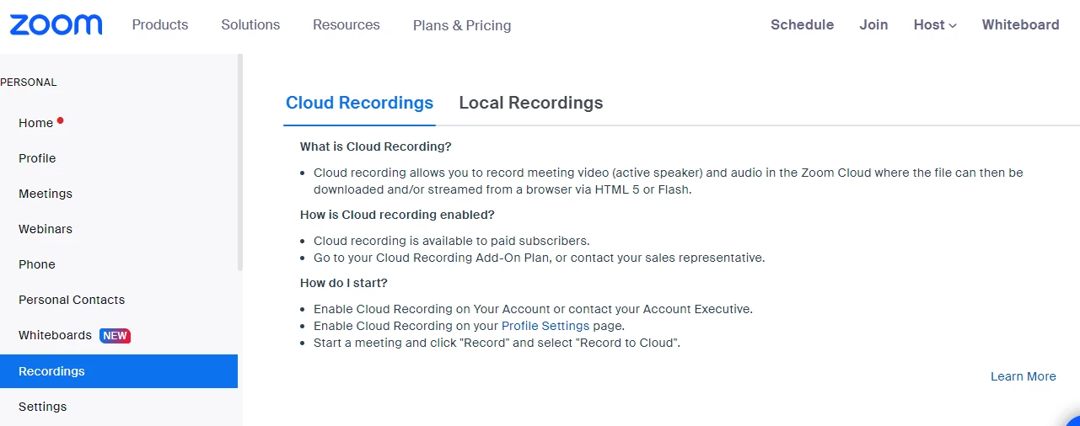This screenshot has height=426, width=1080.
Task: Click the NEW badge next to Whiteboards
Action: tap(116, 336)
